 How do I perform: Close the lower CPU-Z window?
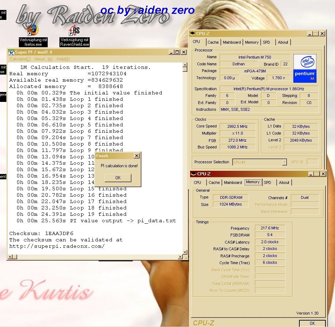pyautogui.click(x=323, y=174)
